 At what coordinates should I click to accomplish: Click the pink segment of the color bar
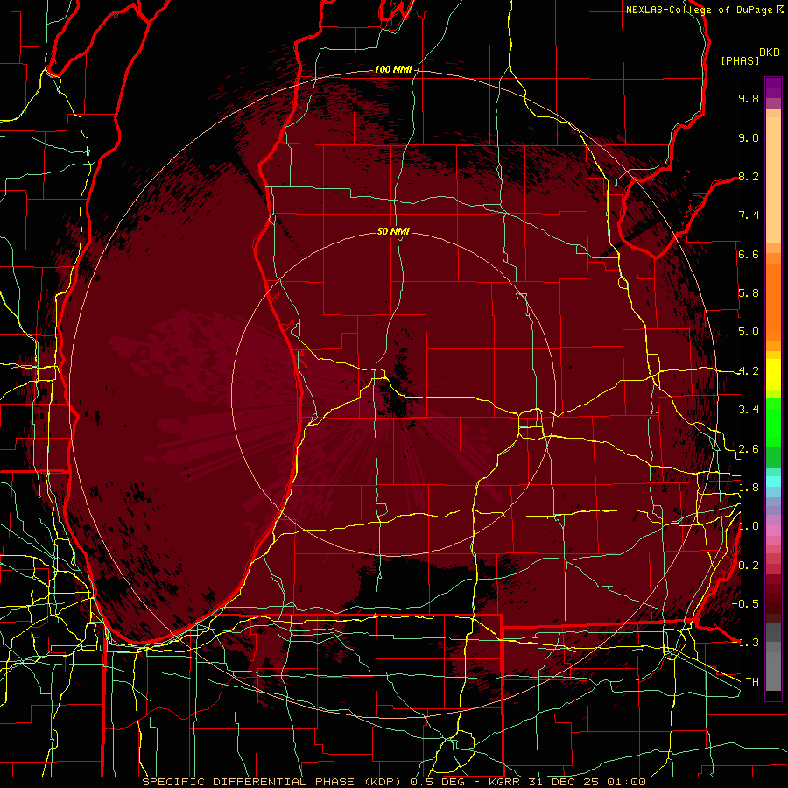[773, 531]
